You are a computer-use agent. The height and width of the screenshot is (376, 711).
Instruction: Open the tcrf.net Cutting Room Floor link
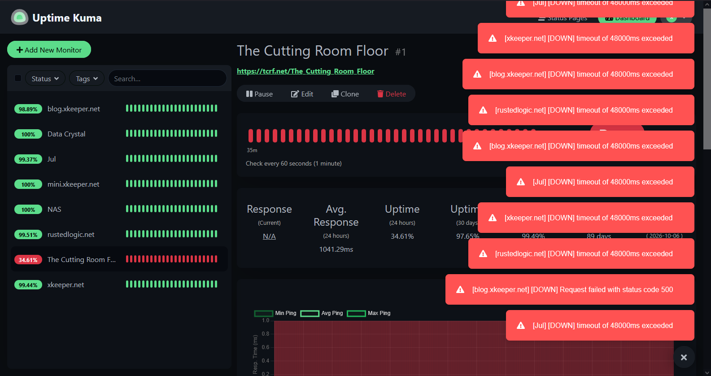[x=305, y=71]
